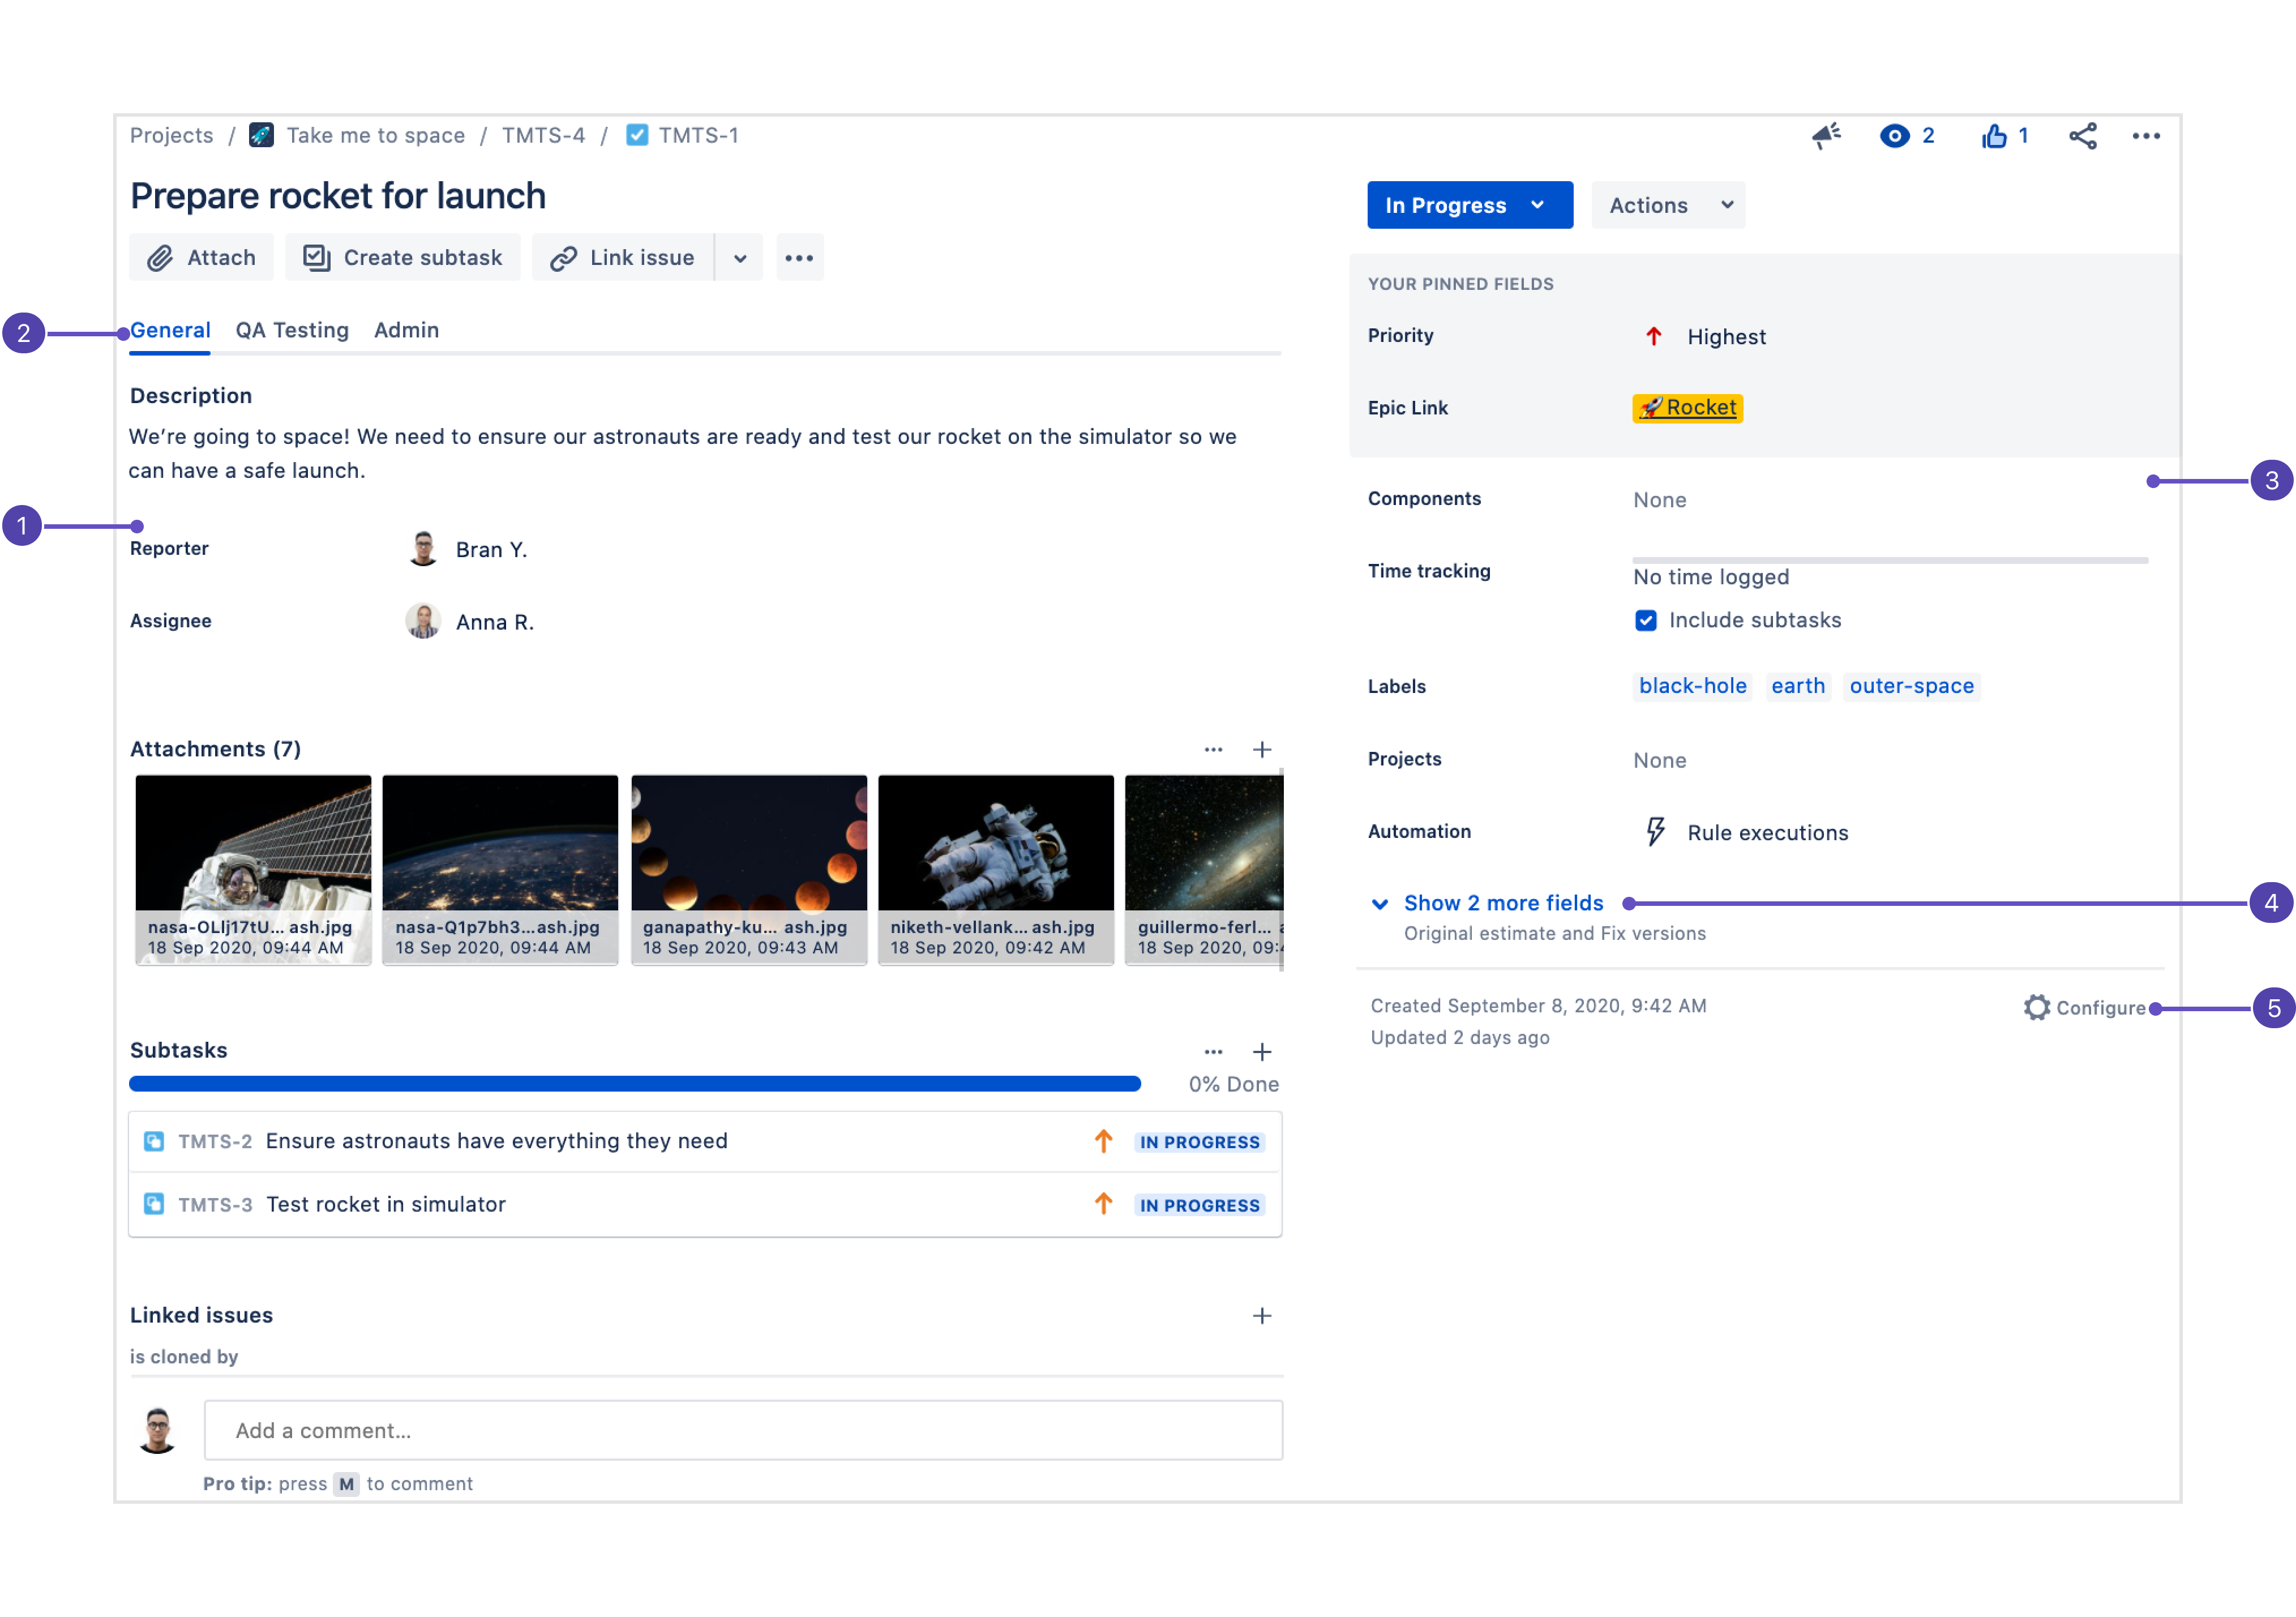Open the Actions dropdown

click(1667, 205)
